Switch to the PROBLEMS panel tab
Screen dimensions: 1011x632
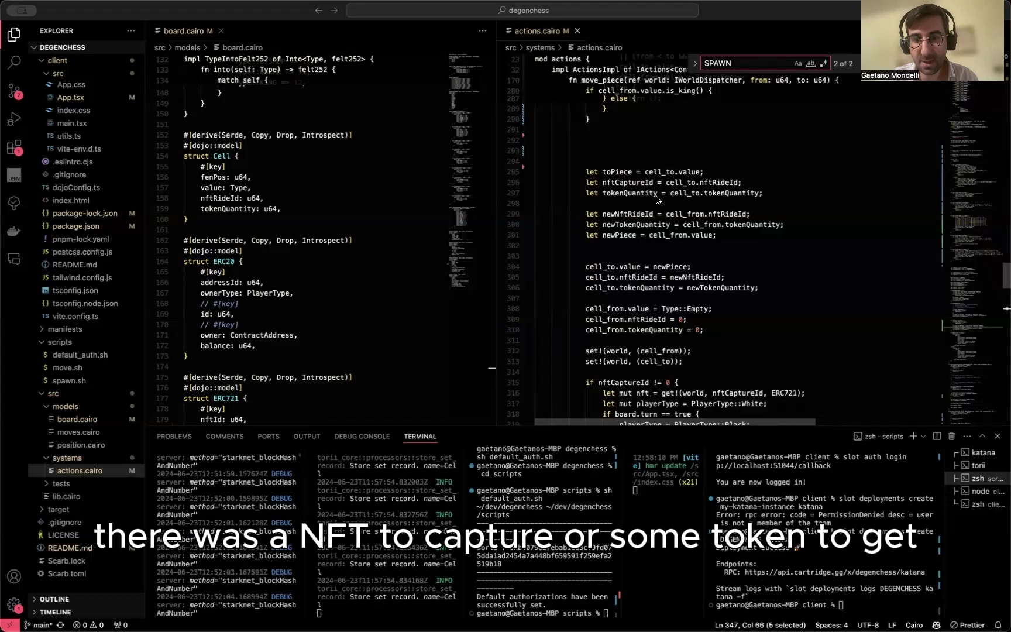pyautogui.click(x=174, y=436)
